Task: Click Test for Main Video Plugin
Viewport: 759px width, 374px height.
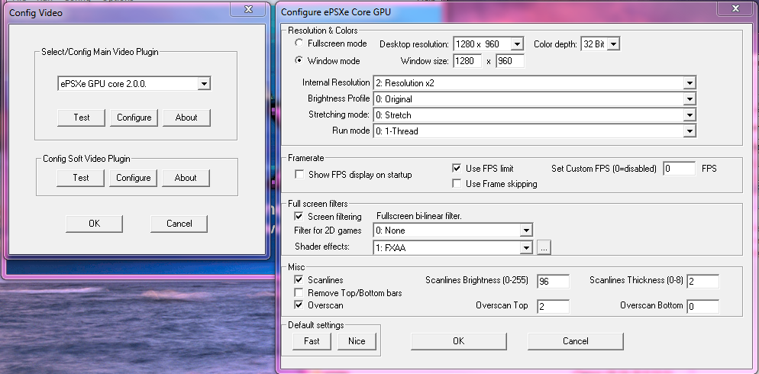Action: point(81,118)
